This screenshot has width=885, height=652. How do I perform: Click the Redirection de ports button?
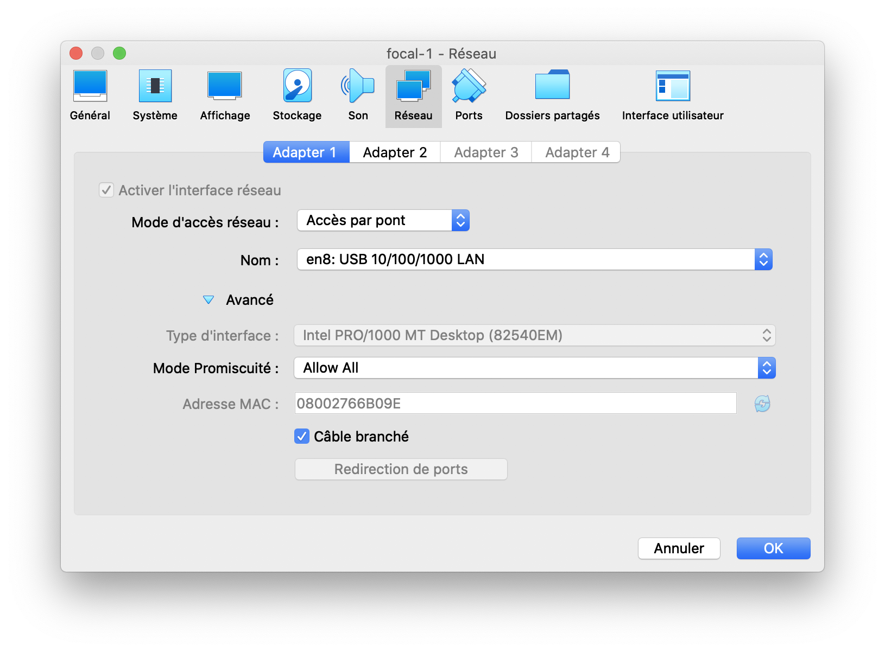coord(401,469)
